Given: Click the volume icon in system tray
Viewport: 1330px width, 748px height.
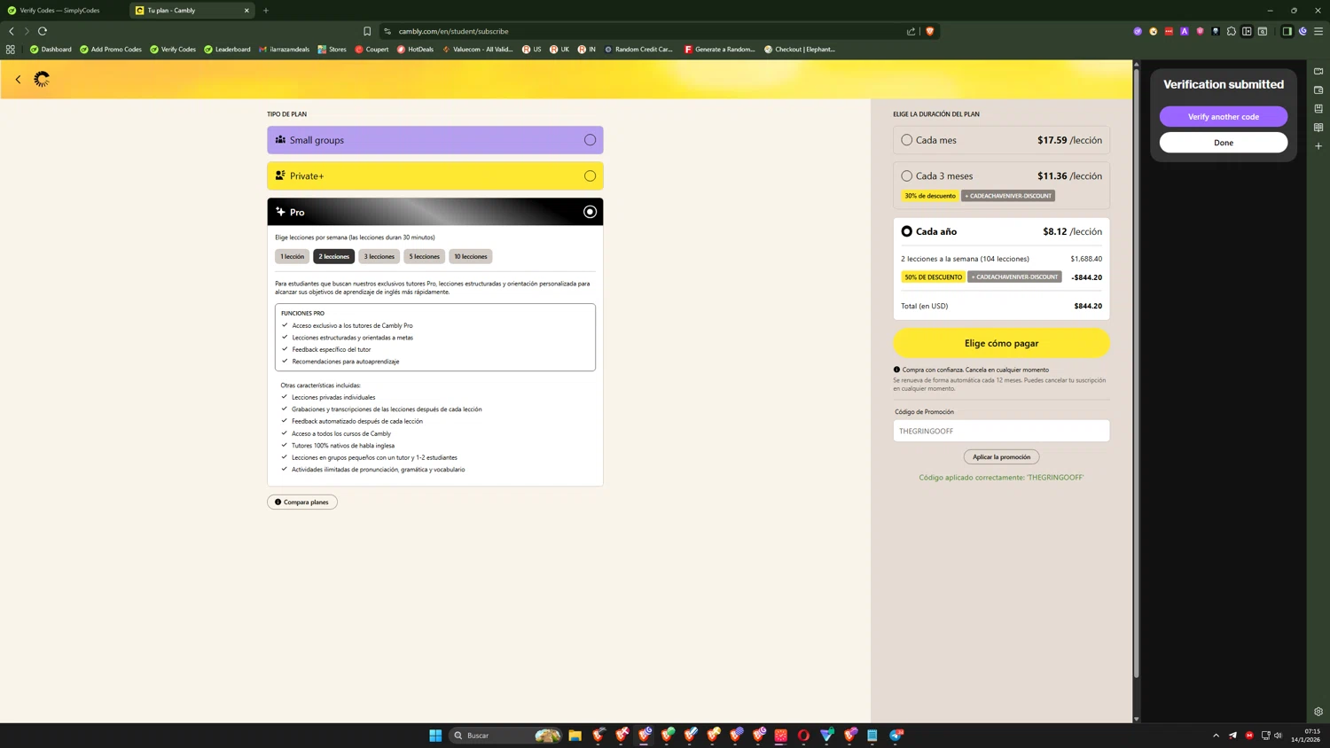Looking at the screenshot, I should pyautogui.click(x=1278, y=736).
